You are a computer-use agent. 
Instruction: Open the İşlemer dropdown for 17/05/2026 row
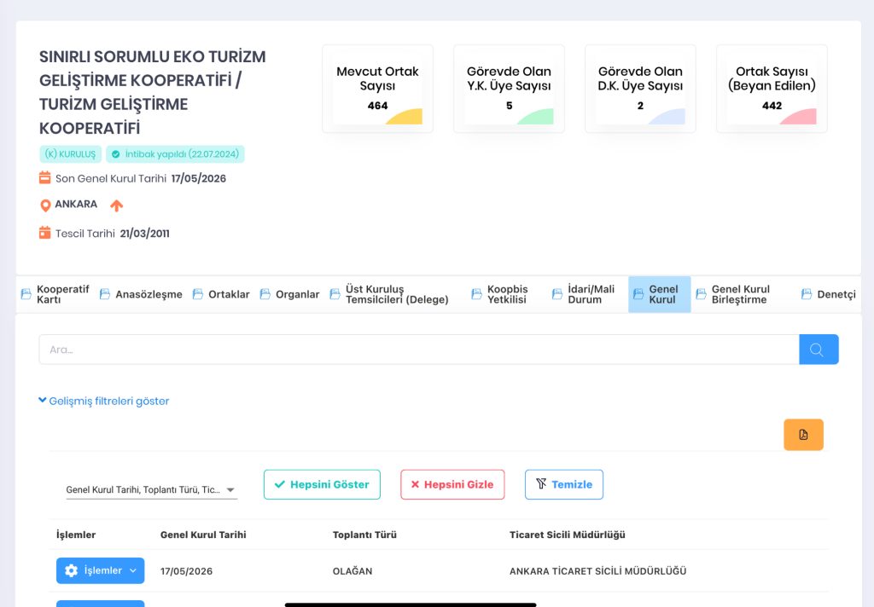pyautogui.click(x=101, y=570)
